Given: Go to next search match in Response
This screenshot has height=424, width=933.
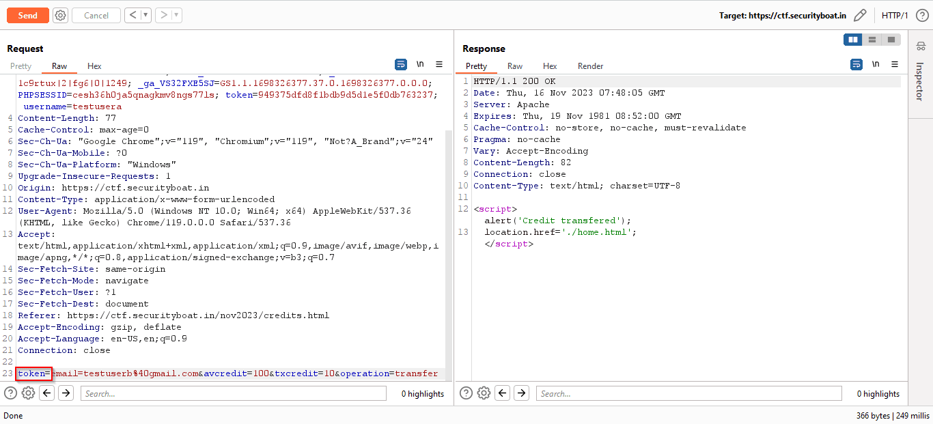Looking at the screenshot, I should pyautogui.click(x=521, y=393).
